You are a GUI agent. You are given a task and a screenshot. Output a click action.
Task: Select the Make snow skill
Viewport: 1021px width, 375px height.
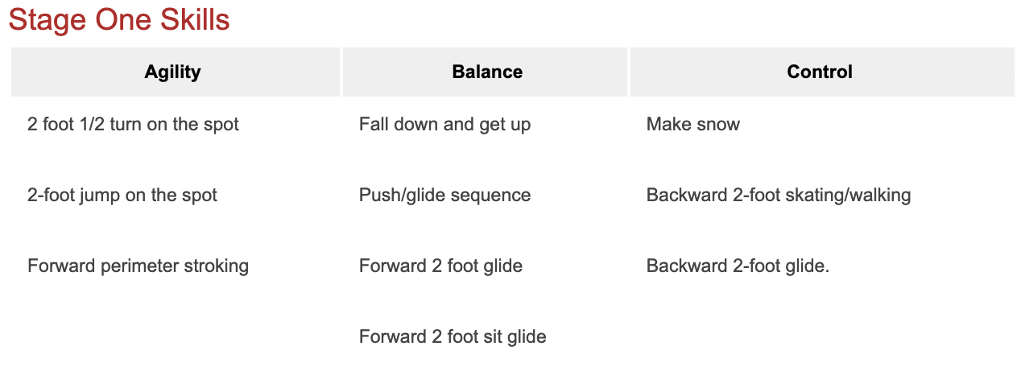(x=692, y=125)
